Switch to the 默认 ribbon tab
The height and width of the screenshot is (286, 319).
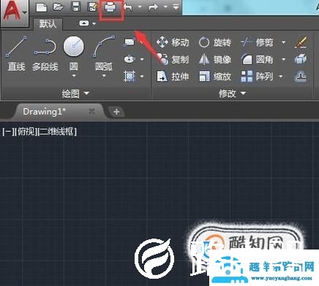point(48,24)
